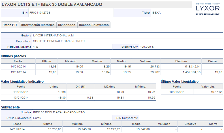
Task: Click underlying average 19.542,80
Action: 143,129
